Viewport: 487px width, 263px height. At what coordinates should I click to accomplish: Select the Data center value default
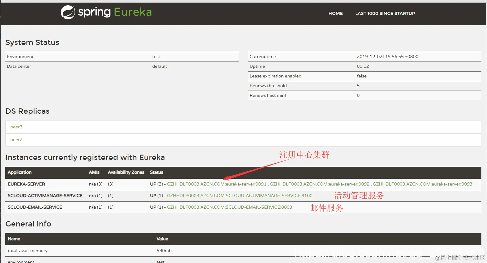point(159,66)
